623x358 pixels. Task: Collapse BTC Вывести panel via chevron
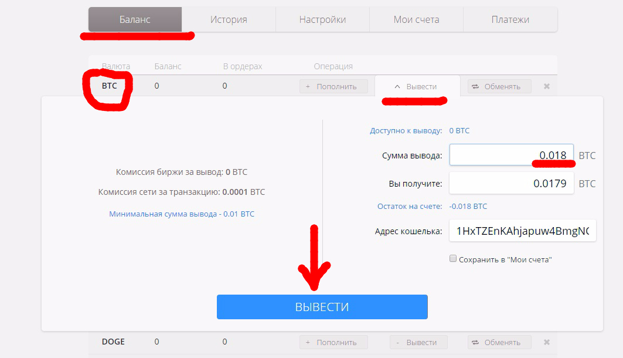(397, 86)
